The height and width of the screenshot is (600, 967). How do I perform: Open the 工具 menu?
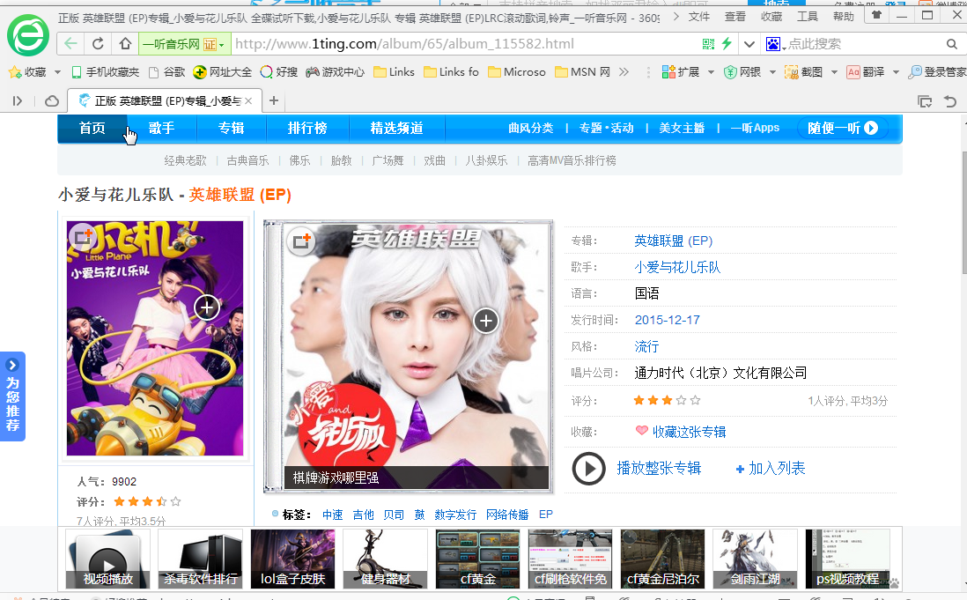808,17
